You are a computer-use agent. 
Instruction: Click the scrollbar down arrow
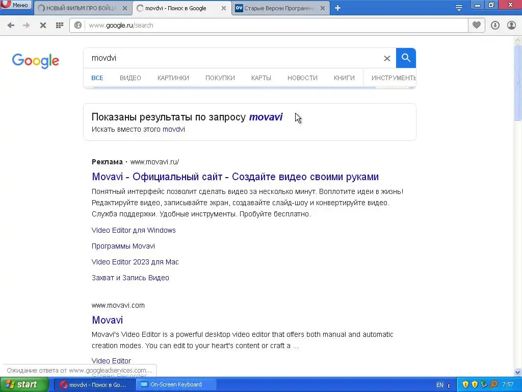coord(518,372)
